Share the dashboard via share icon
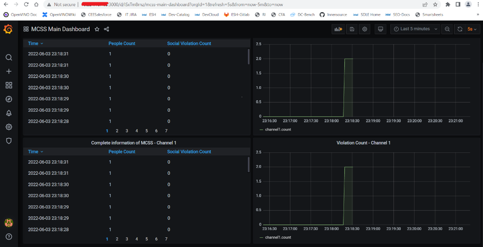This screenshot has width=483, height=247. (107, 29)
